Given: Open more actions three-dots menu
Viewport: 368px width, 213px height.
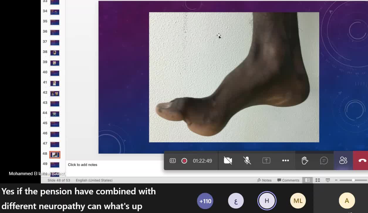Looking at the screenshot, I should tap(286, 160).
